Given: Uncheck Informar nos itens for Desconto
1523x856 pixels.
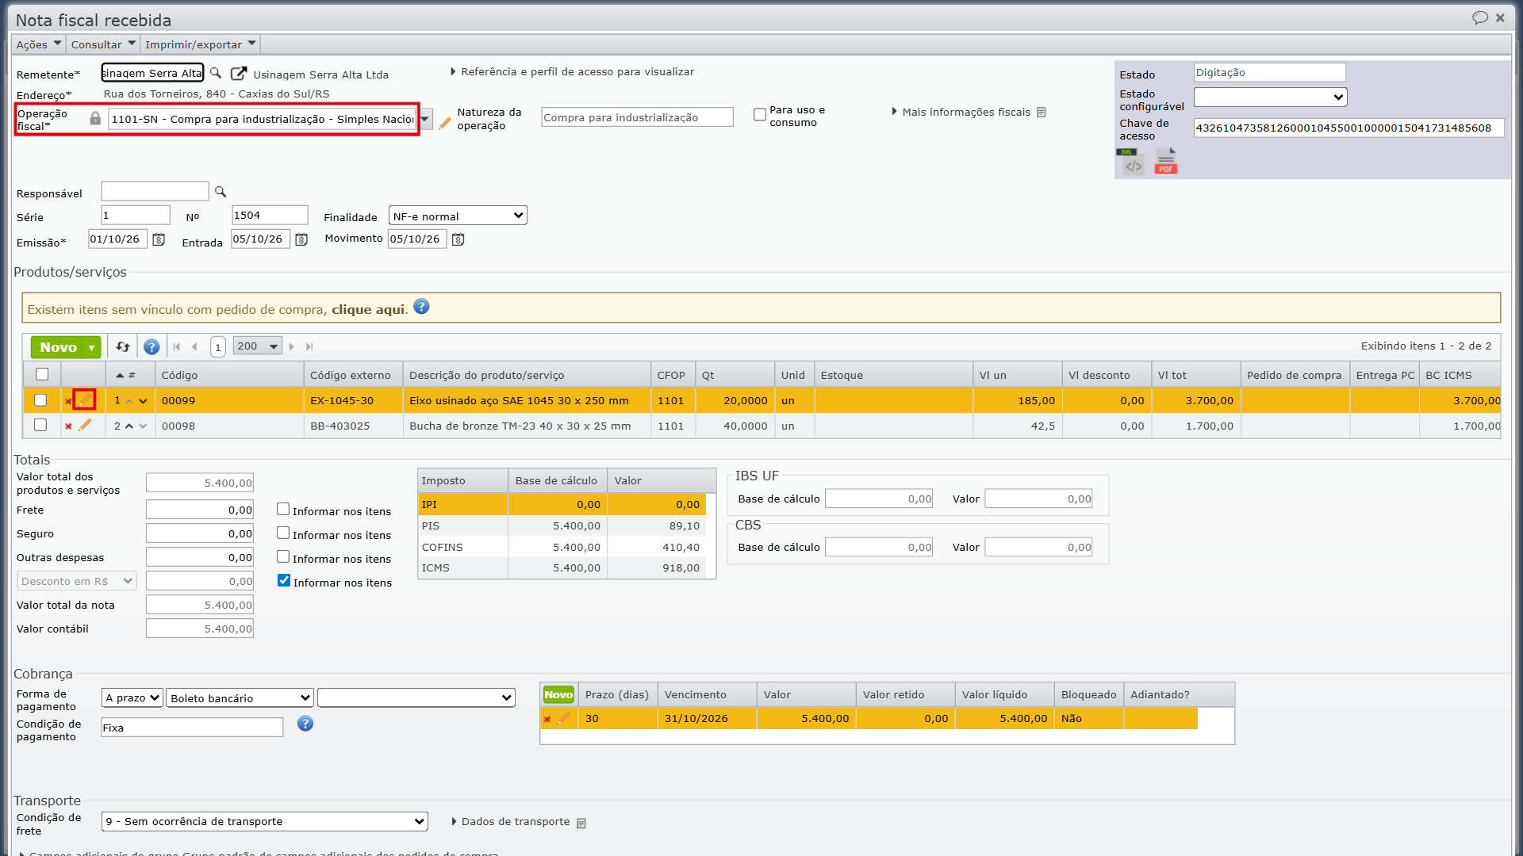Looking at the screenshot, I should tap(284, 580).
